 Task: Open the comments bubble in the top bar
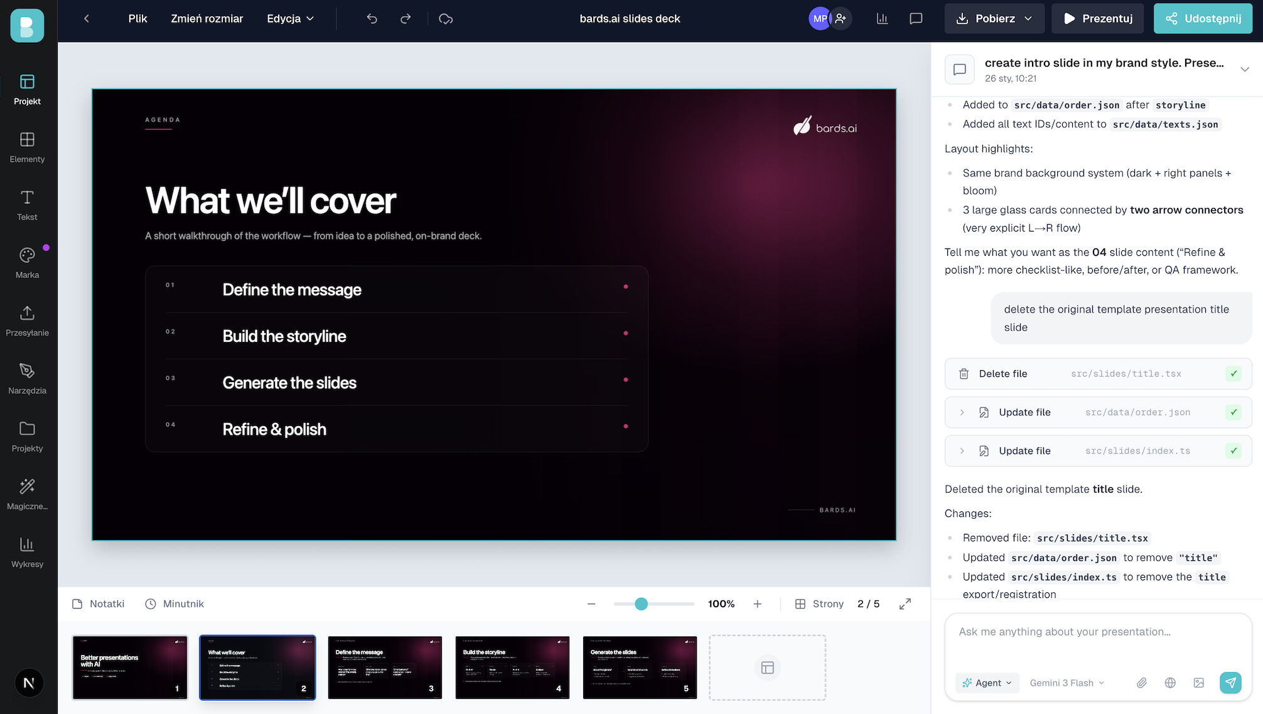916,18
